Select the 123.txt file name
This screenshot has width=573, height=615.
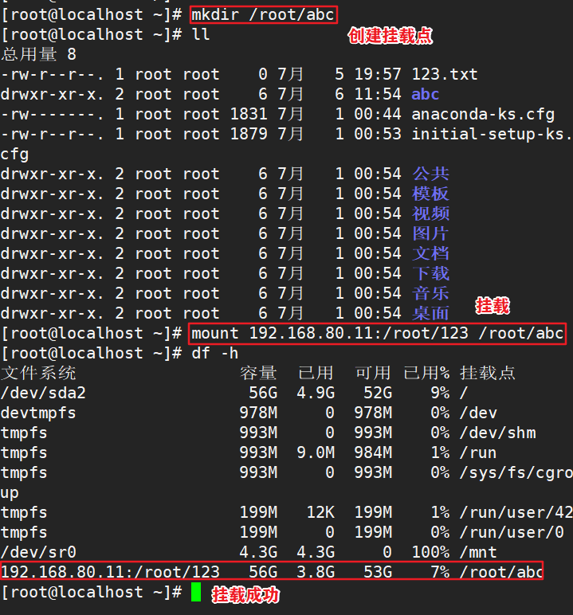click(445, 74)
